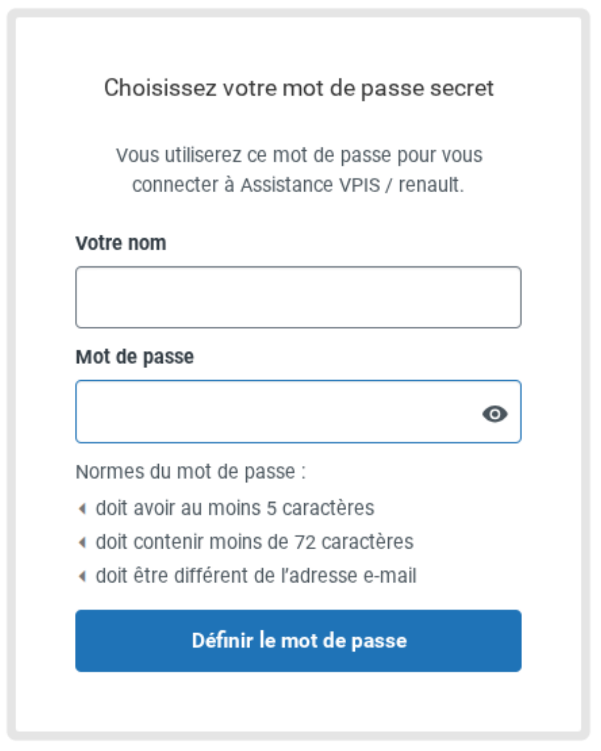Viewport: 601px width, 751px height.
Task: Click the 'Choisissez votre mot de passe secret' heading
Action: pyautogui.click(x=298, y=88)
